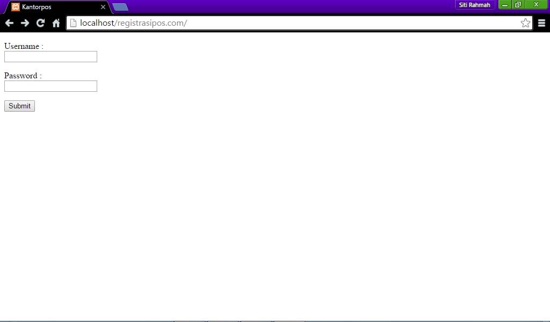Click the 'Username :' label text
This screenshot has width=550, height=322.
click(24, 46)
